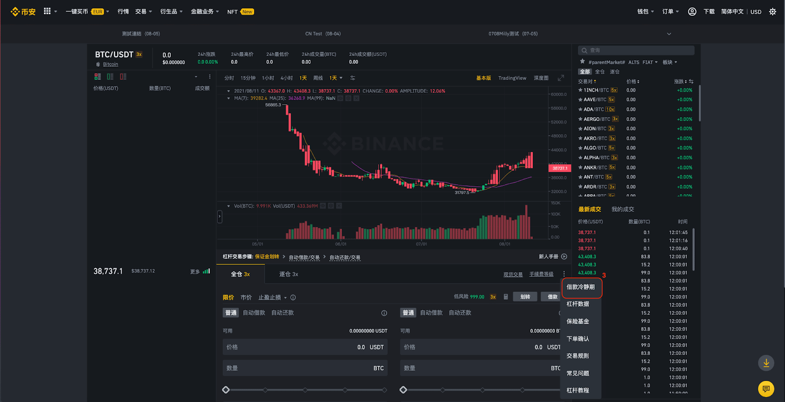Click the 划转 transfer button
This screenshot has height=402, width=785.
coord(525,297)
